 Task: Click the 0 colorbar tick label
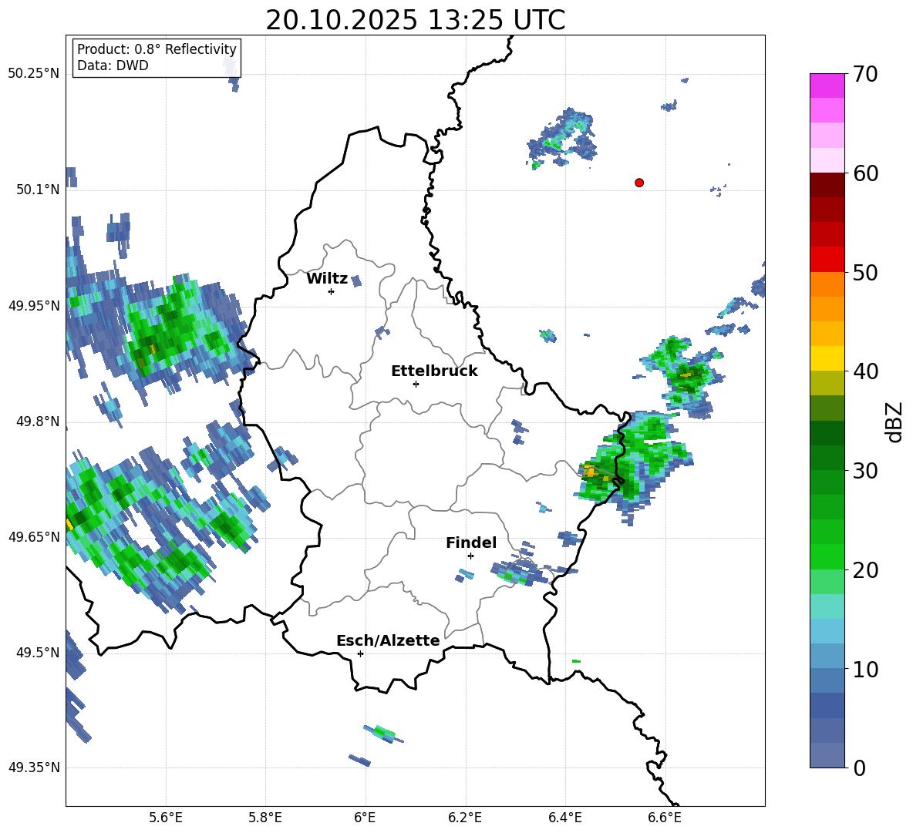click(x=859, y=768)
